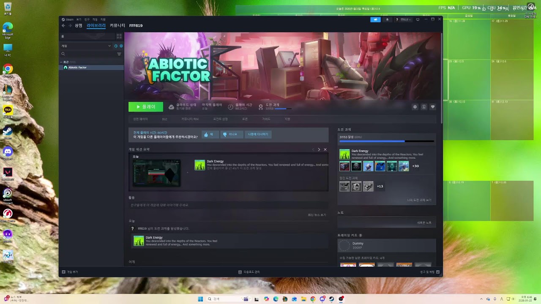541x304 pixels.
Task: Close the game session summary panel
Action: click(325, 149)
